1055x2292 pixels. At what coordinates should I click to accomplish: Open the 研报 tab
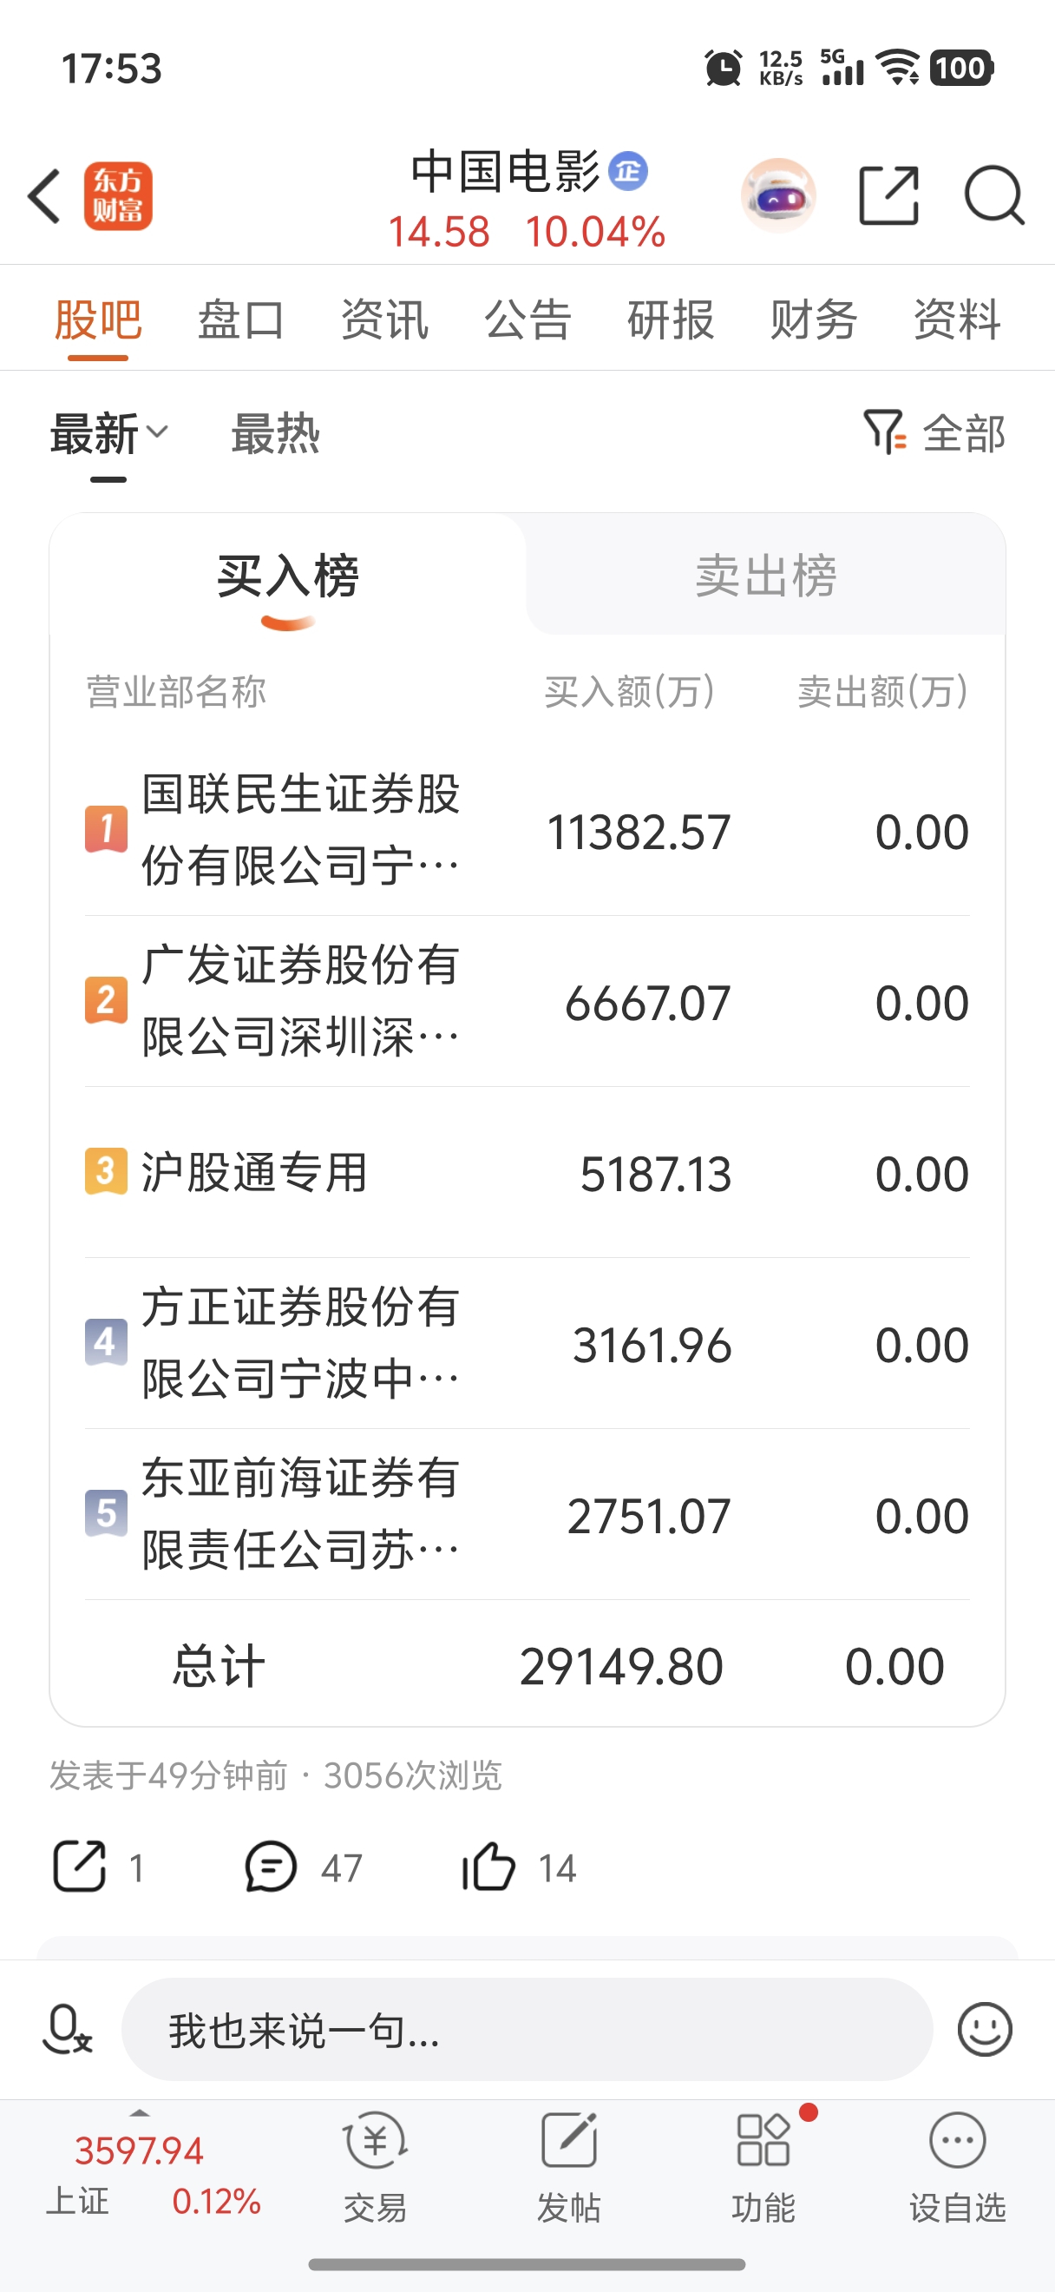[x=671, y=319]
